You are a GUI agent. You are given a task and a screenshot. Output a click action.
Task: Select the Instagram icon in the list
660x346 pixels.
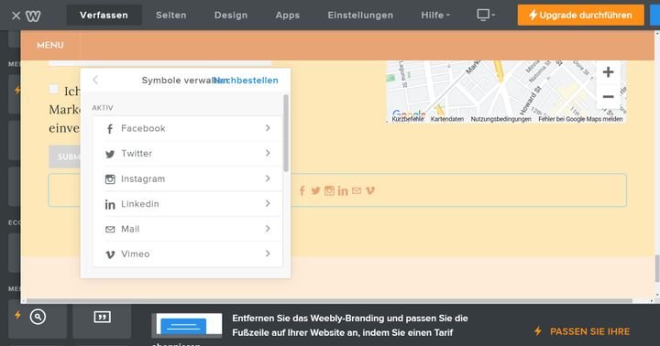pos(110,179)
